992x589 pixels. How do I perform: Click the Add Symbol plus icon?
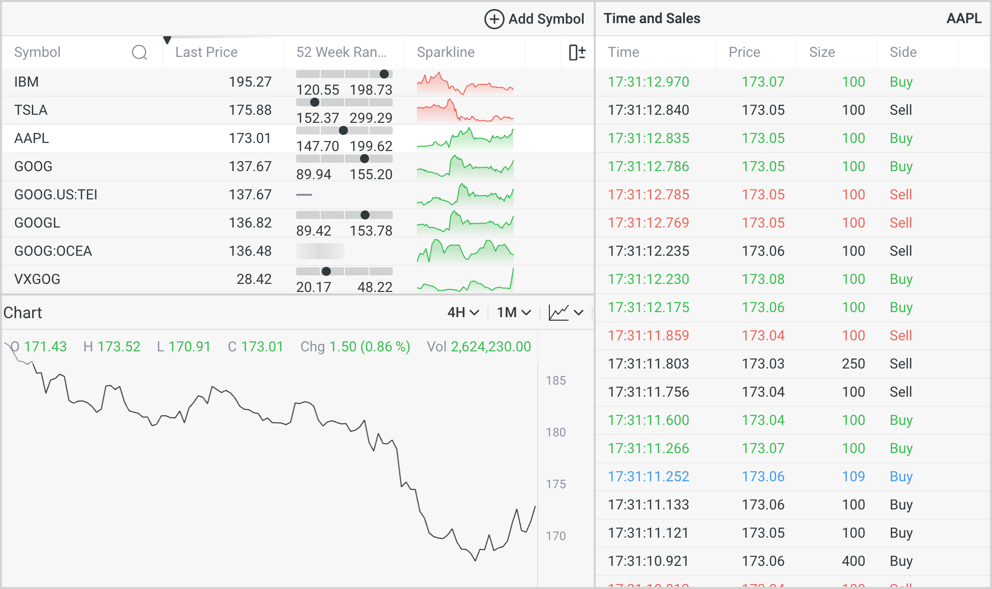[x=494, y=19]
